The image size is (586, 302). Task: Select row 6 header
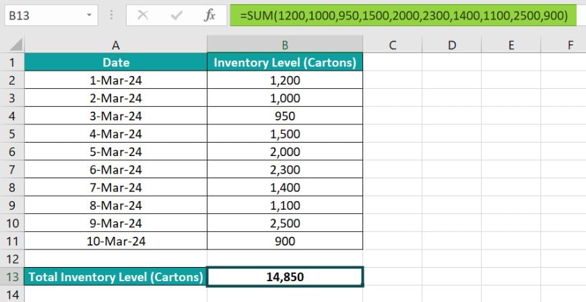pyautogui.click(x=12, y=151)
